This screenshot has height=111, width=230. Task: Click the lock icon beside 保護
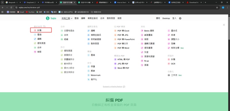coord(89,66)
